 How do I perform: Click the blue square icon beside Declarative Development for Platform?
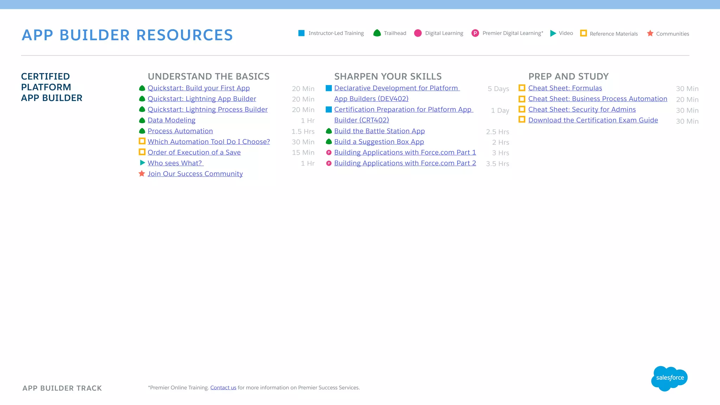tap(329, 88)
